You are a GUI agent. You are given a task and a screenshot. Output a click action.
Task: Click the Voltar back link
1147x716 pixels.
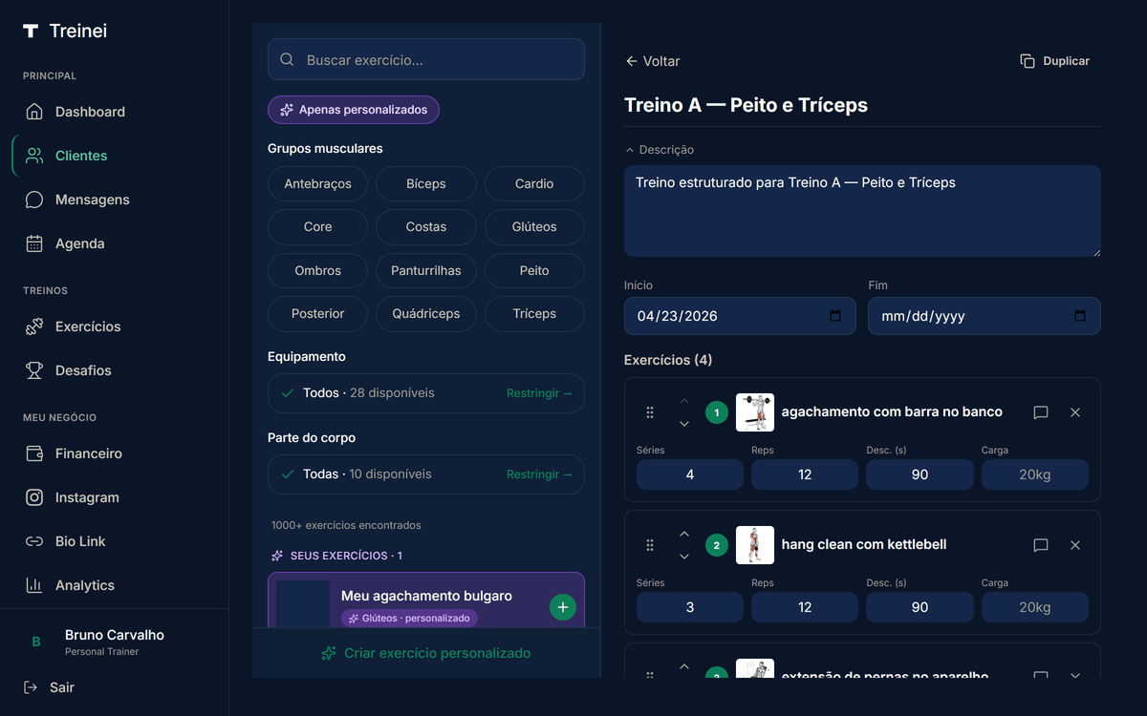coord(652,61)
